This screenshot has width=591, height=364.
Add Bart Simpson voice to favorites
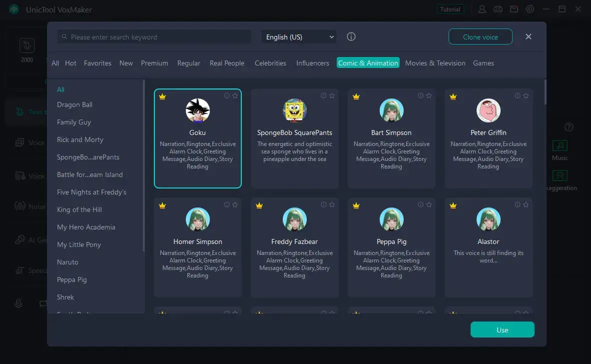(x=429, y=96)
